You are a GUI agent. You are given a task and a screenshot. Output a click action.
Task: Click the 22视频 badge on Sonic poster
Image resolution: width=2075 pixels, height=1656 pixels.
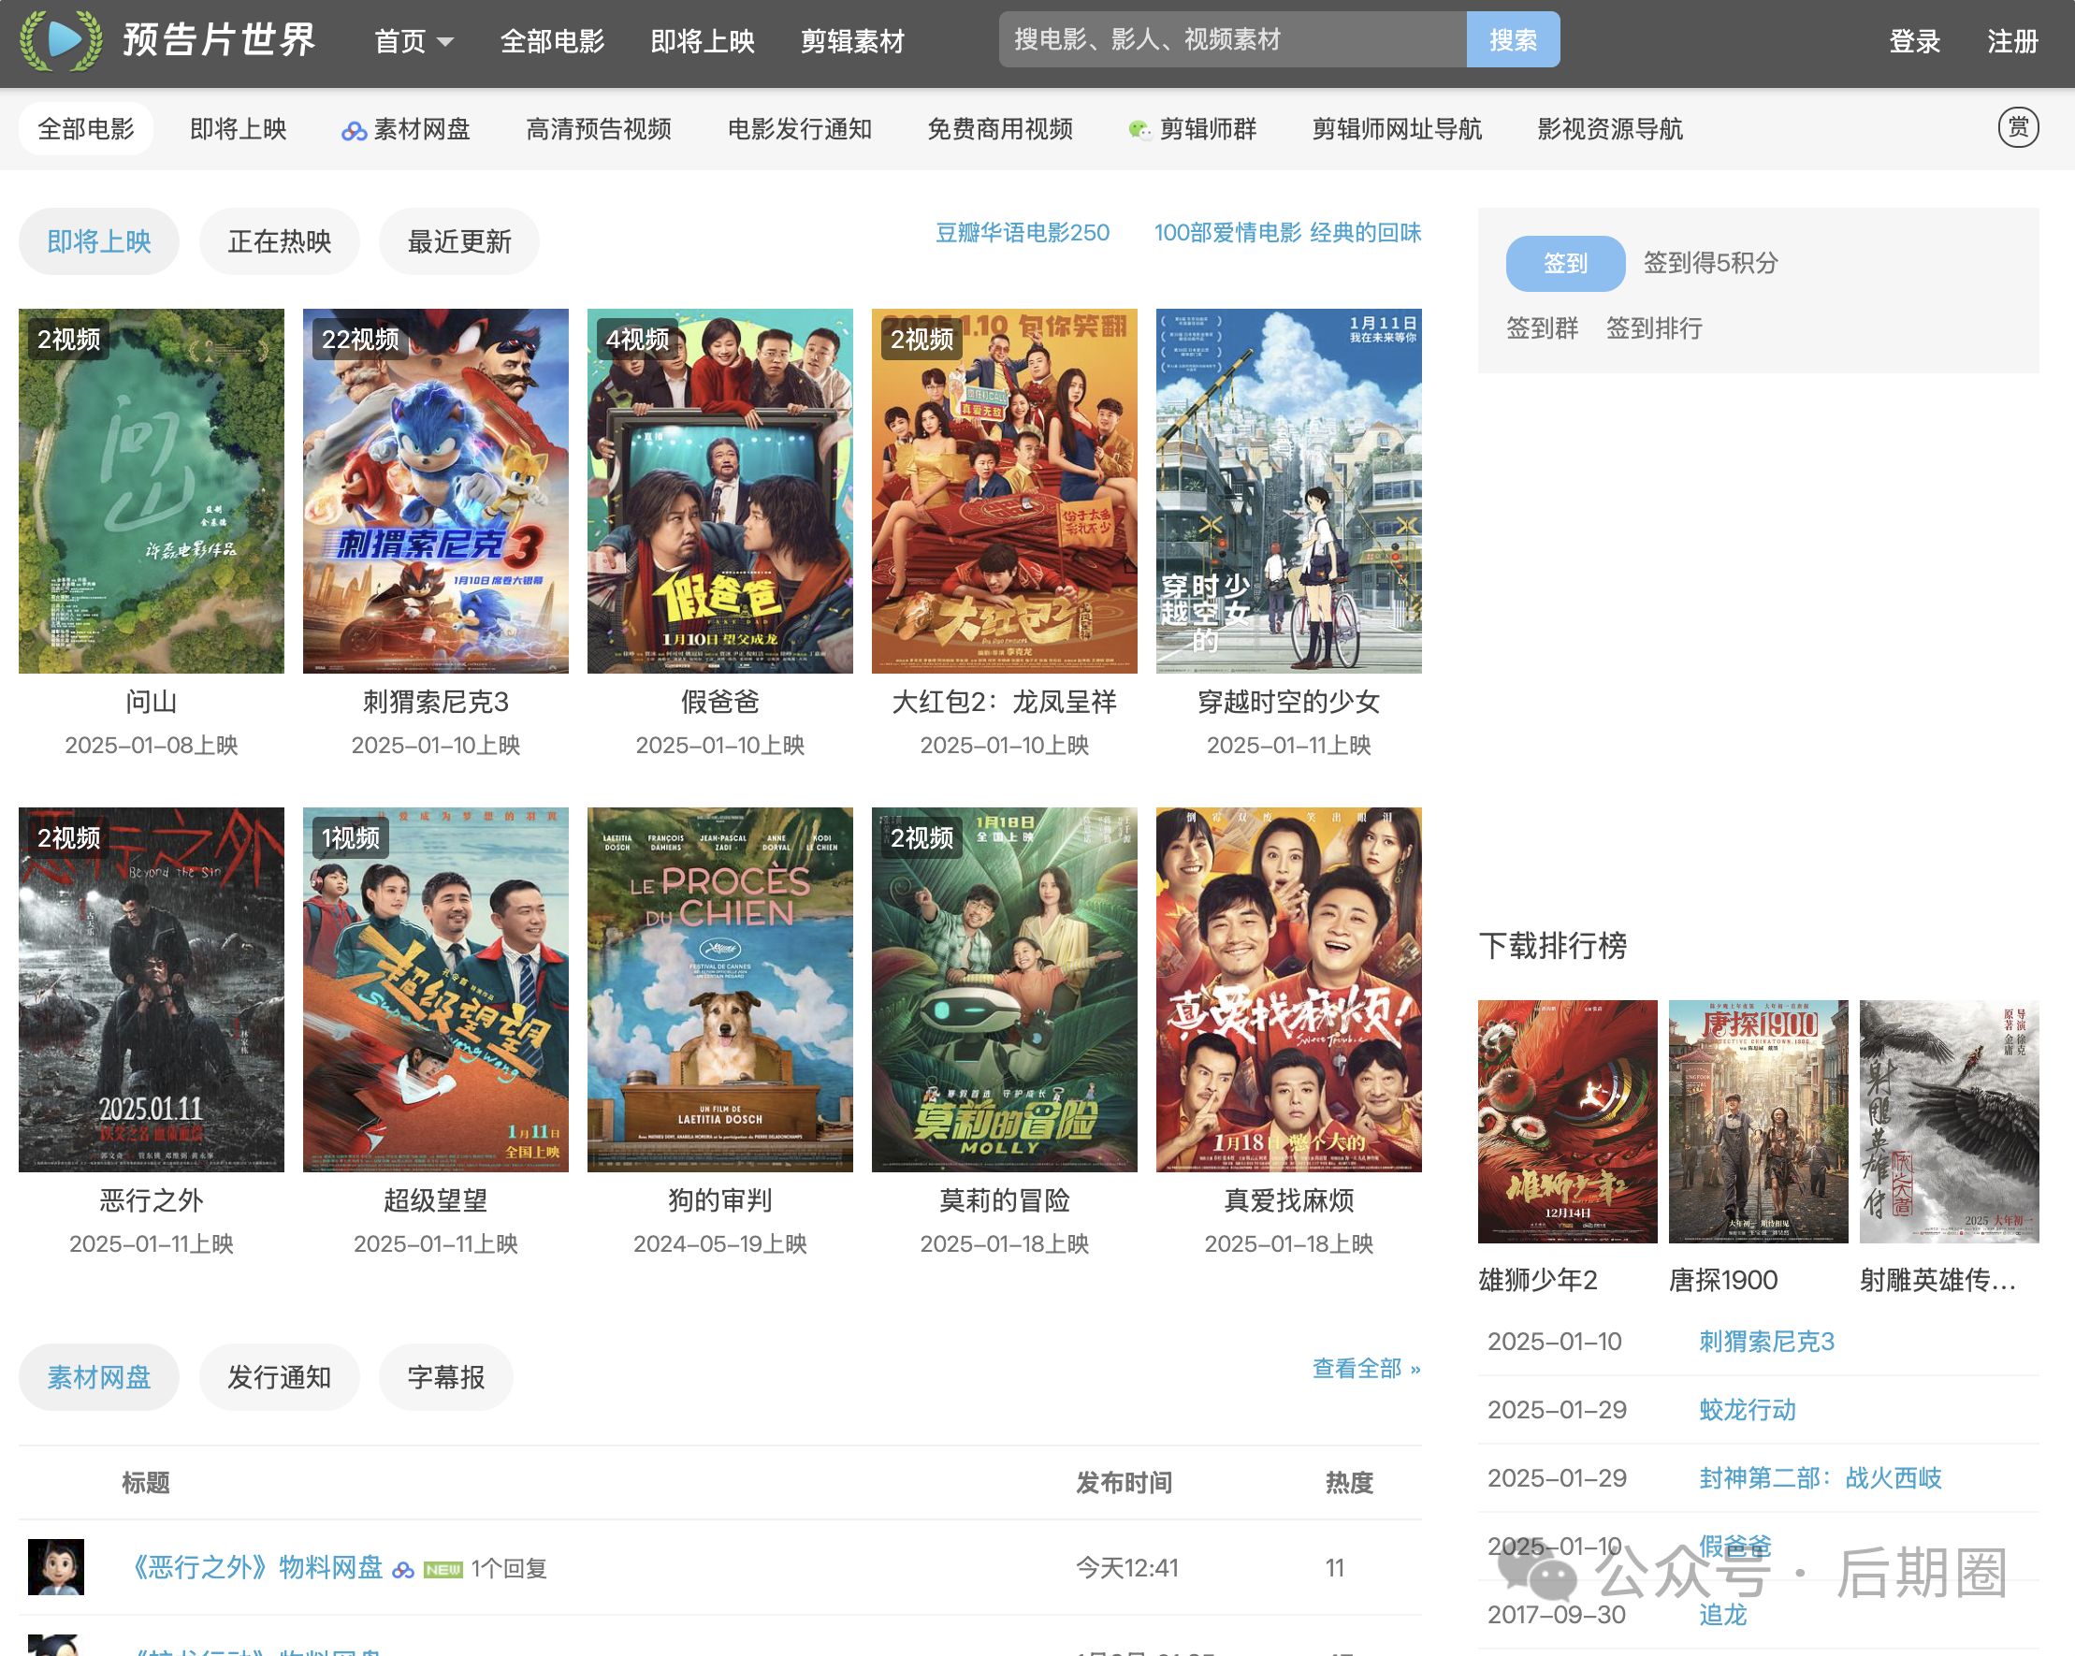(360, 340)
